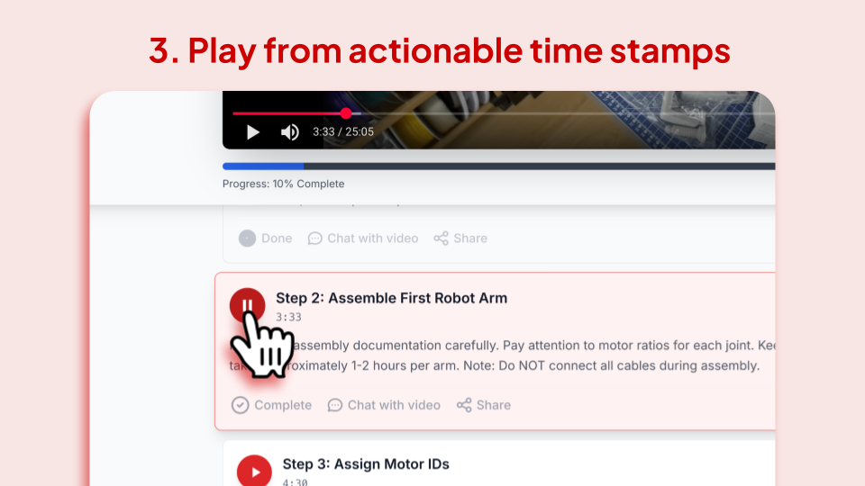
Task: Click the red video seek handle
Action: click(346, 113)
